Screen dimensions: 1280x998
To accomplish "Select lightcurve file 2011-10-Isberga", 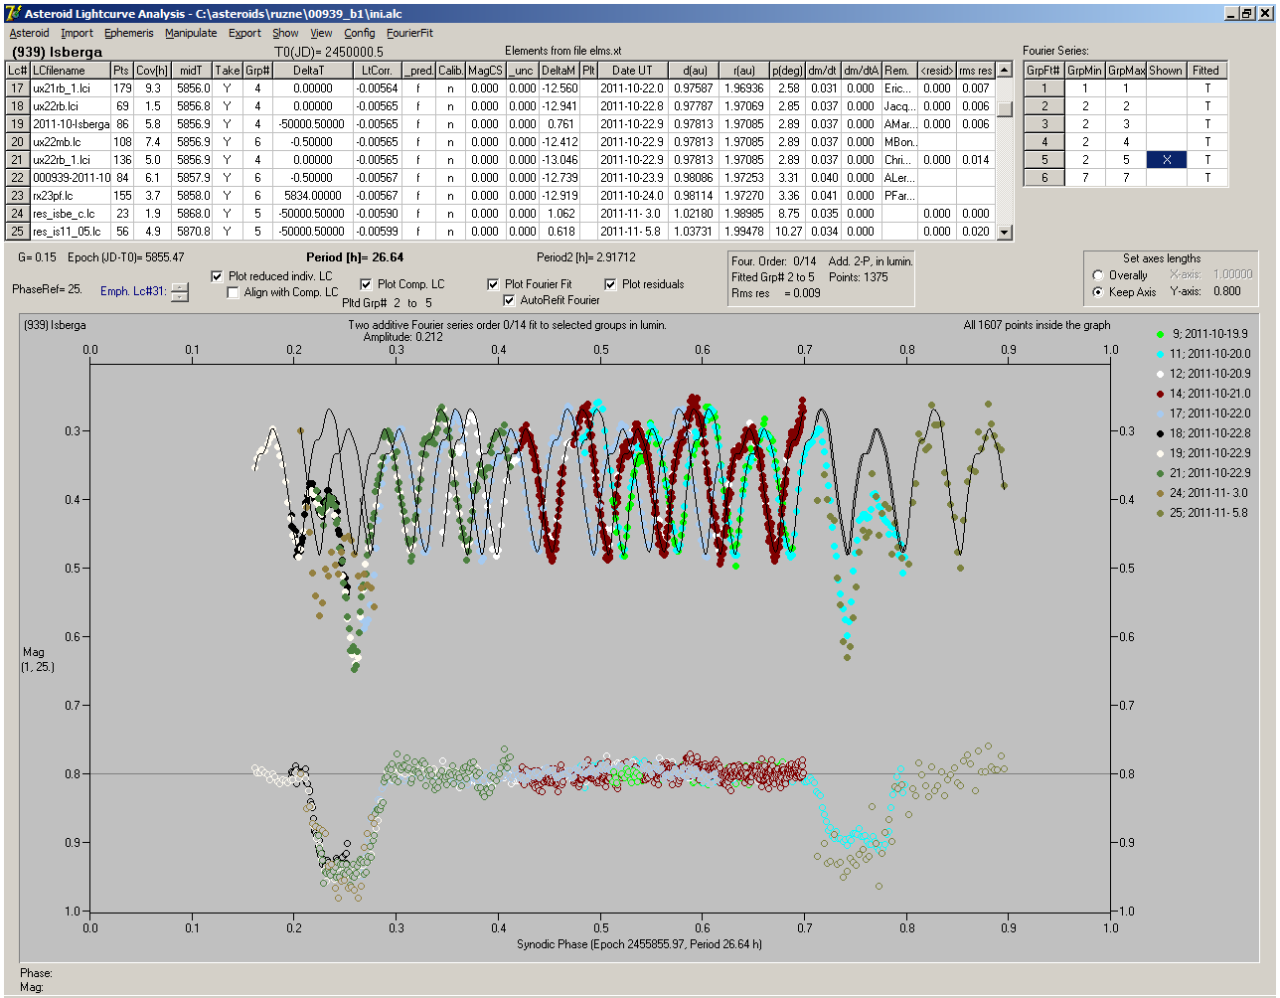I will pos(69,124).
